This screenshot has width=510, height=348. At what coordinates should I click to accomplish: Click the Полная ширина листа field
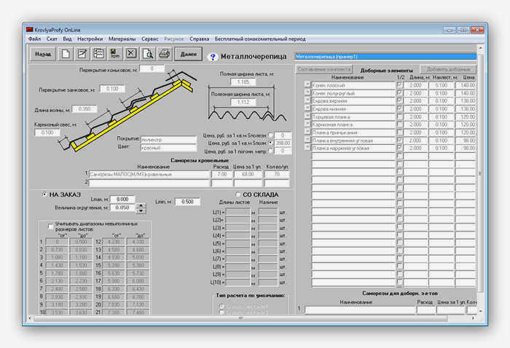[x=243, y=82]
